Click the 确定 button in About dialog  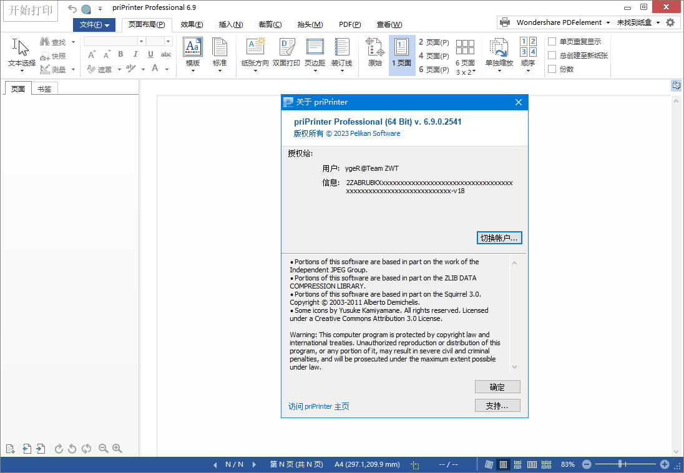point(497,387)
